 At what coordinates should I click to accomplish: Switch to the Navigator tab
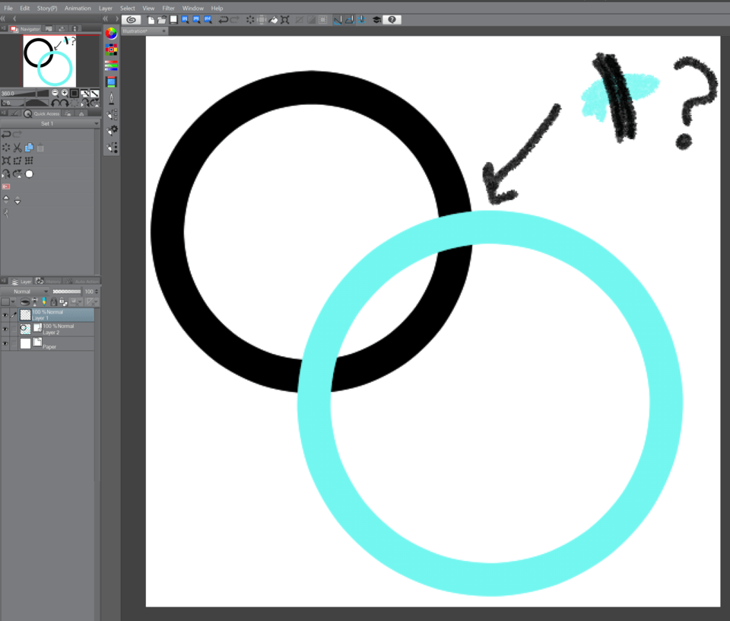click(x=29, y=28)
